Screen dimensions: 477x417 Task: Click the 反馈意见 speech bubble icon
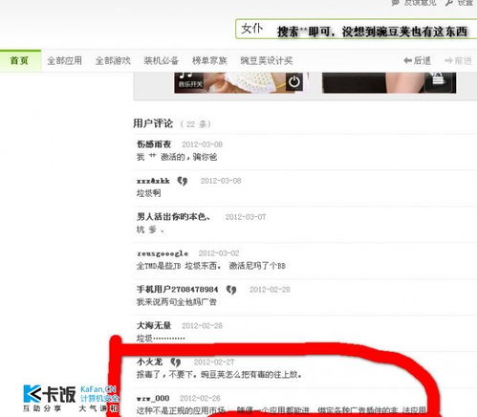(x=395, y=3)
